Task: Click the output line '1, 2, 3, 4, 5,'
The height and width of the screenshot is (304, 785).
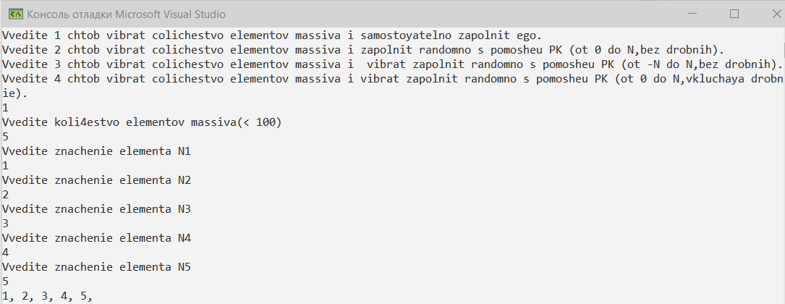Action: 48,297
